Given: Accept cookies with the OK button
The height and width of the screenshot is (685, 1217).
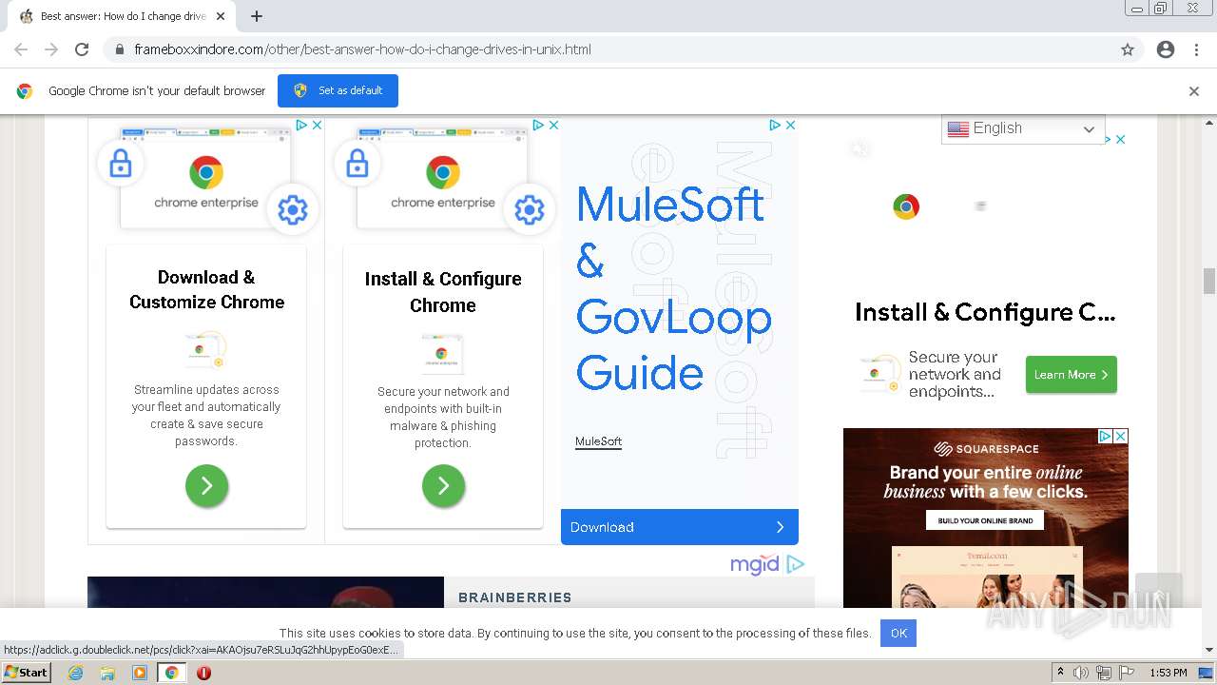Looking at the screenshot, I should (x=898, y=633).
